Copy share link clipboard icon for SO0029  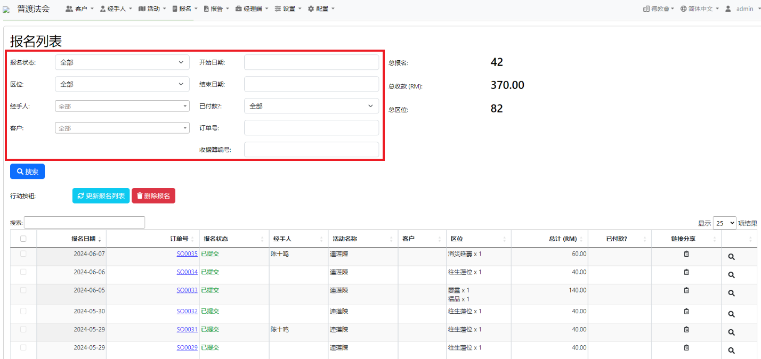click(x=686, y=348)
